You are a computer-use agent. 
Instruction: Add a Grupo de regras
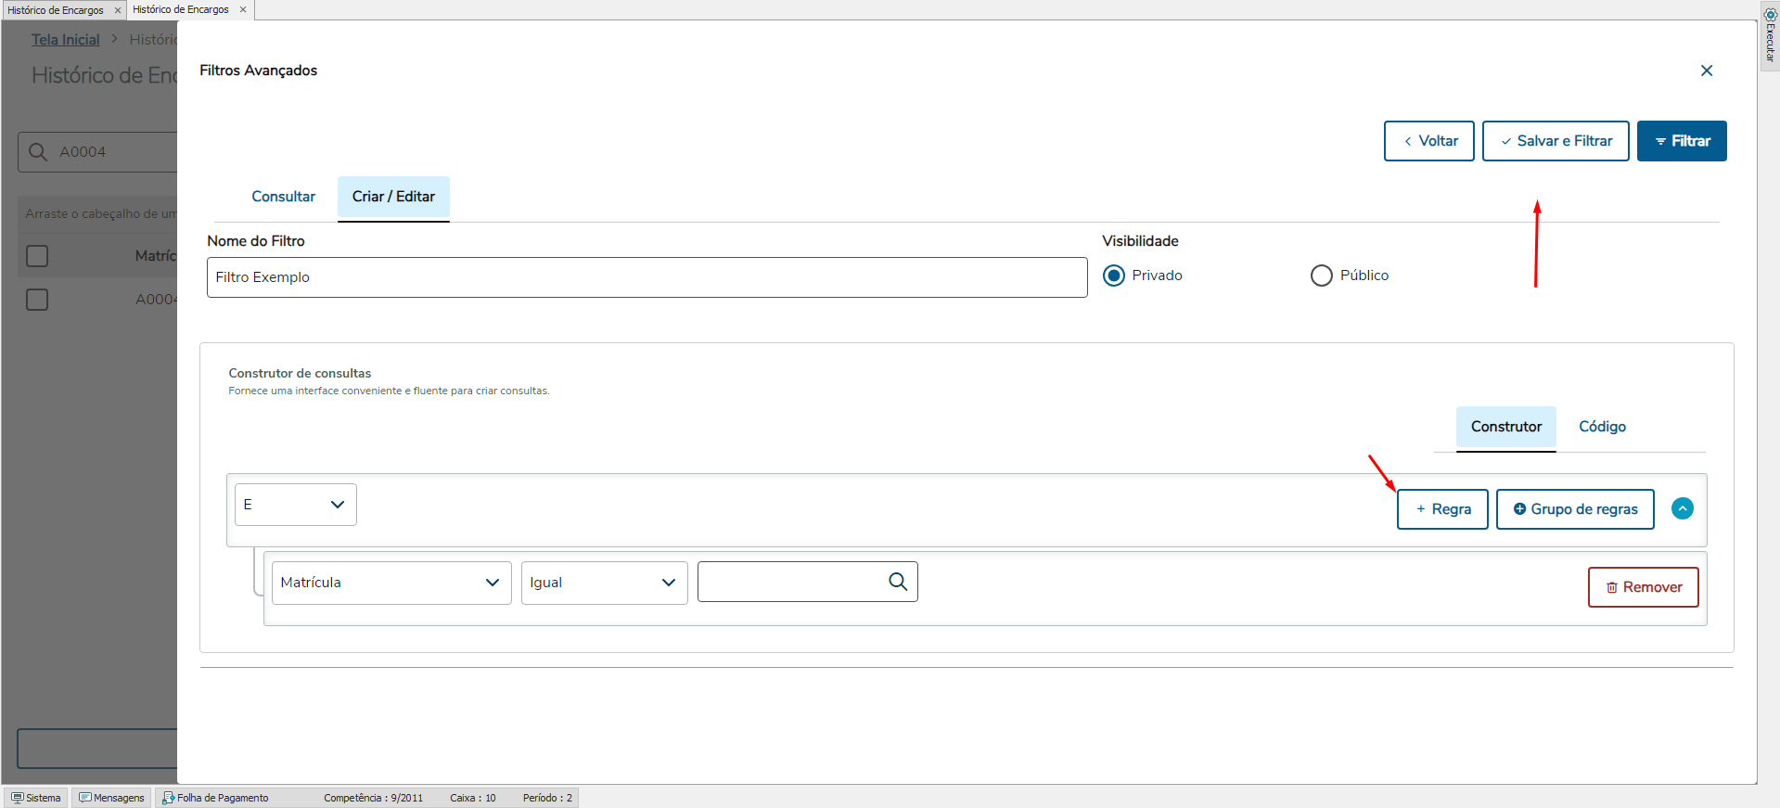pyautogui.click(x=1574, y=509)
